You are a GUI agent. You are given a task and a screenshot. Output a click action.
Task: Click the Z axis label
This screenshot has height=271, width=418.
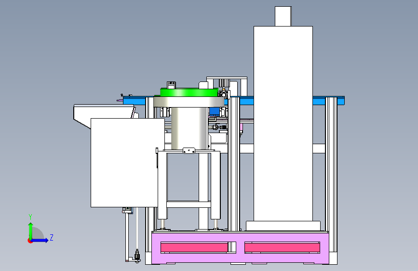click(52, 237)
